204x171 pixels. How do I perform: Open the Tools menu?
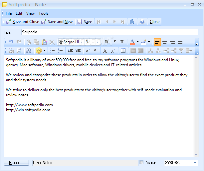(43, 13)
